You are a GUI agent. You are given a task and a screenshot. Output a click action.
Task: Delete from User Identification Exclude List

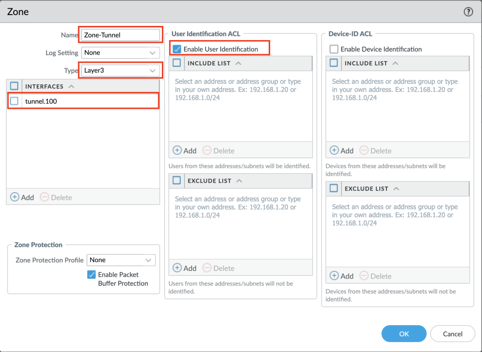coord(218,268)
